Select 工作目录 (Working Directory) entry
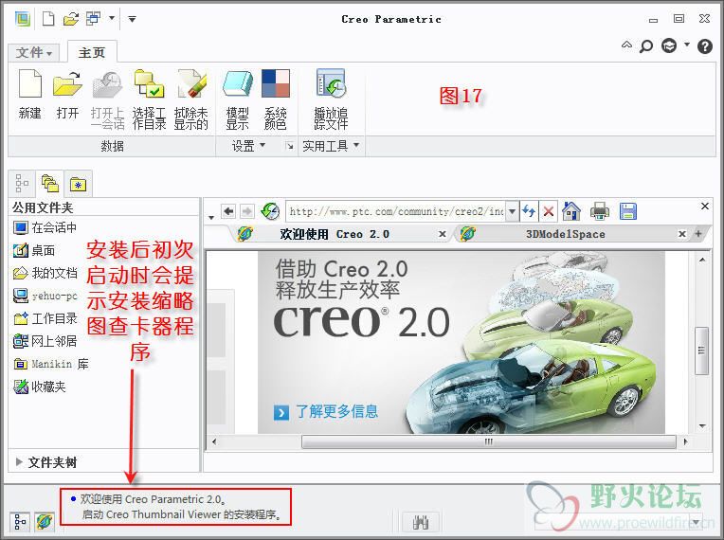 point(45,318)
